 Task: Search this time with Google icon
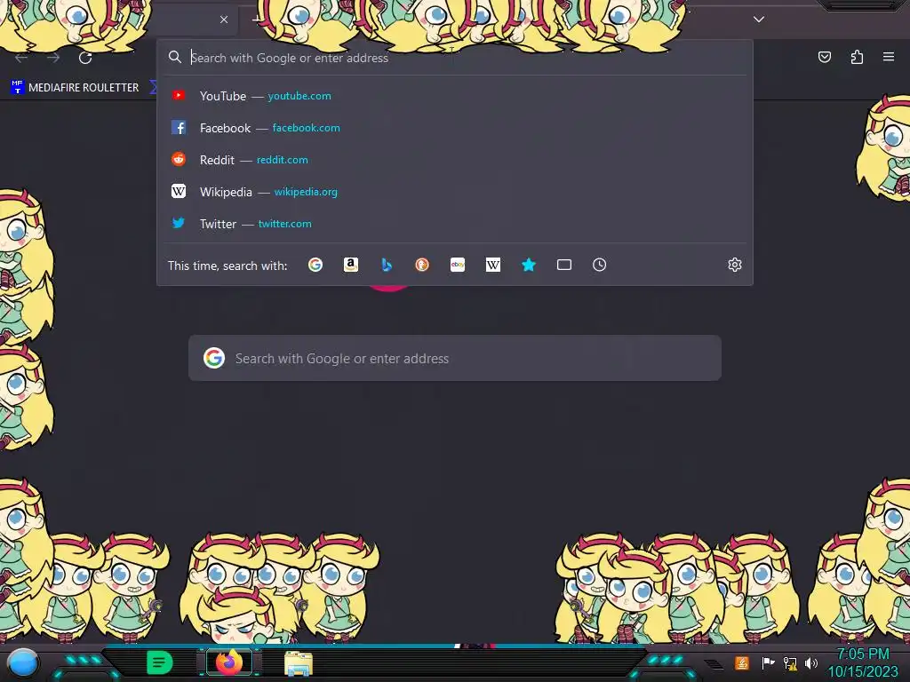pyautogui.click(x=315, y=265)
